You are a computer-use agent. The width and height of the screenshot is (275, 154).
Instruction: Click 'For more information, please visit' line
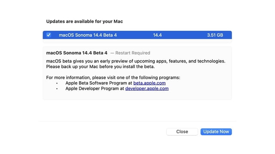[113, 77]
